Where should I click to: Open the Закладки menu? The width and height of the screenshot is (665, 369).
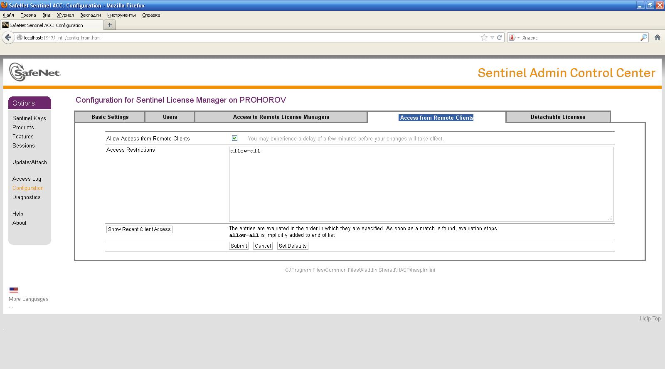(x=90, y=15)
